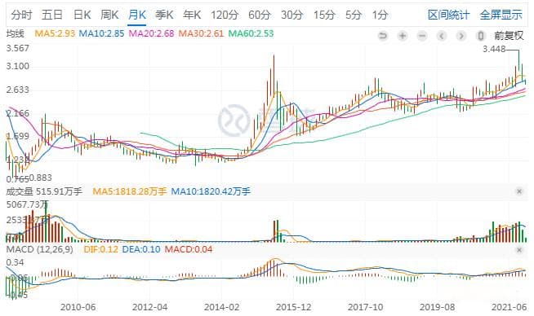
Task: Switch to the 5分 interval tab
Action: (354, 15)
